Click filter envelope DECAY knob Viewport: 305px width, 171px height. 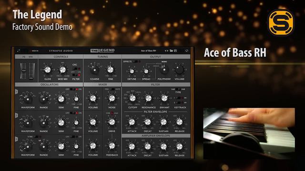[x=148, y=122]
